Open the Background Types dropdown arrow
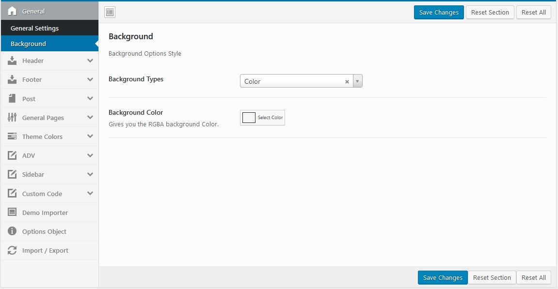The height and width of the screenshot is (289, 558). [357, 81]
